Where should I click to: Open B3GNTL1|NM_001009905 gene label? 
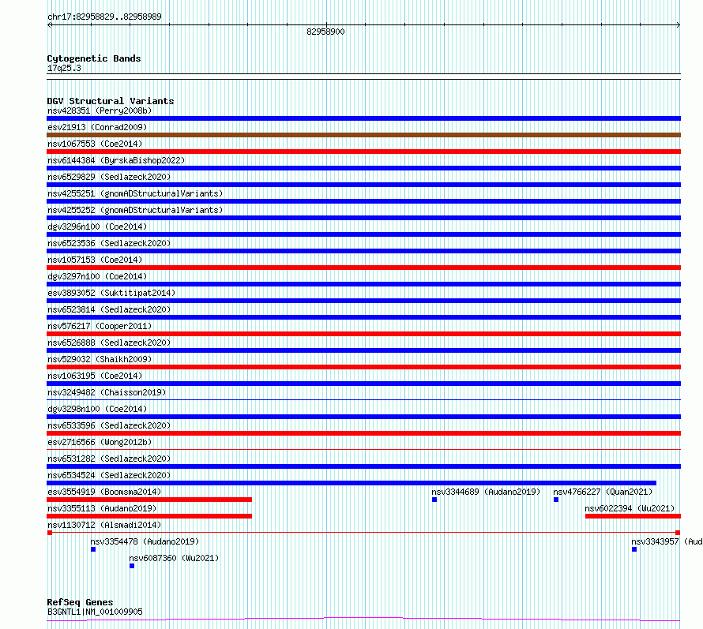[x=95, y=612]
